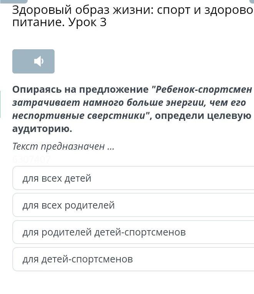The image size is (254, 294).
Task: Click the word "аудиторию." ending the question
Action: (x=42, y=129)
